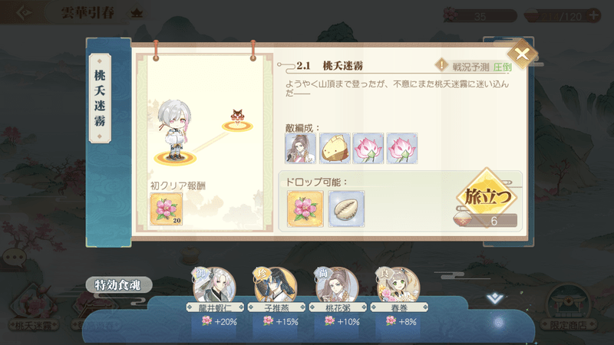Select the brown-haired enemy portrait in 敵編成
This screenshot has height=345, width=614.
(300, 148)
